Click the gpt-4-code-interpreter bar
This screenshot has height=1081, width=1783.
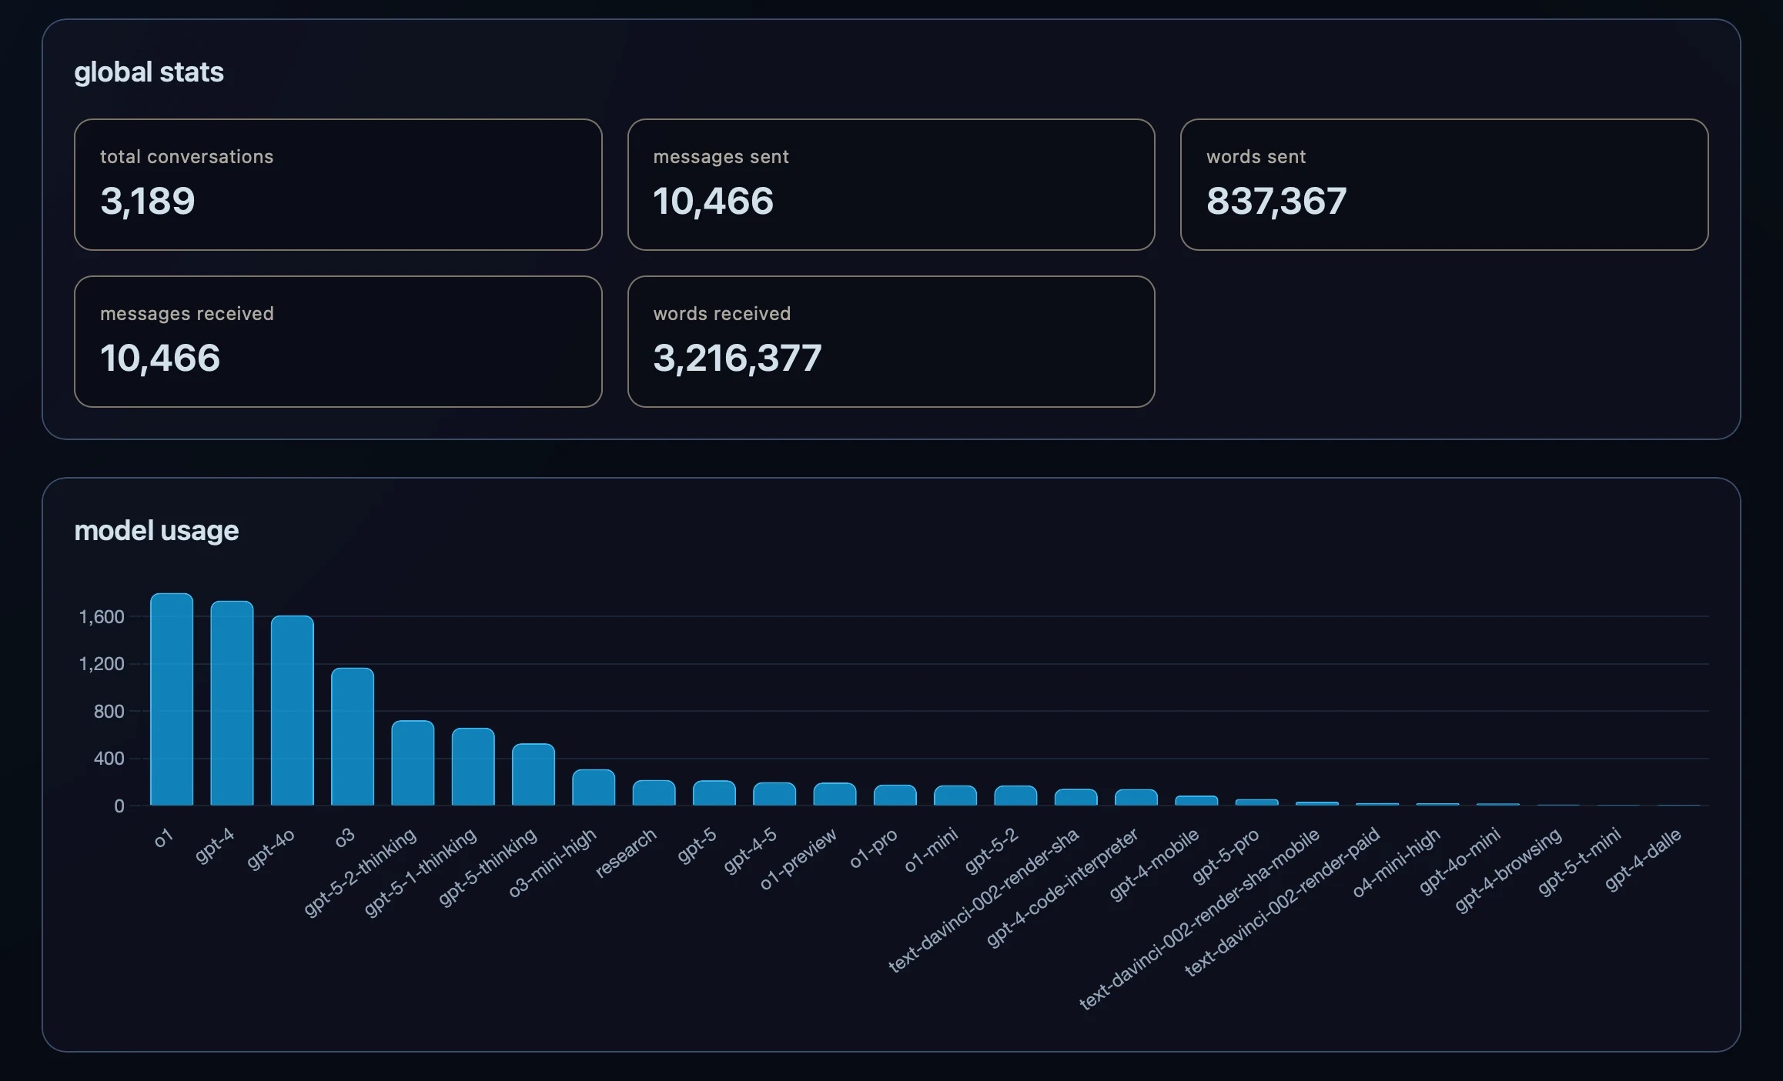pos(1136,797)
